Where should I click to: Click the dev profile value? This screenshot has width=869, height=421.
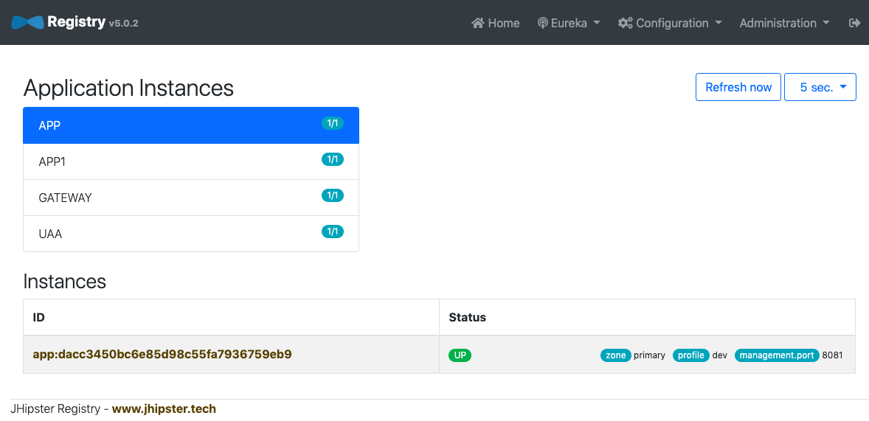[719, 355]
